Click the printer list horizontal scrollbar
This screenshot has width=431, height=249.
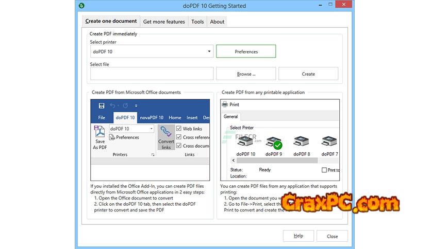point(278,161)
